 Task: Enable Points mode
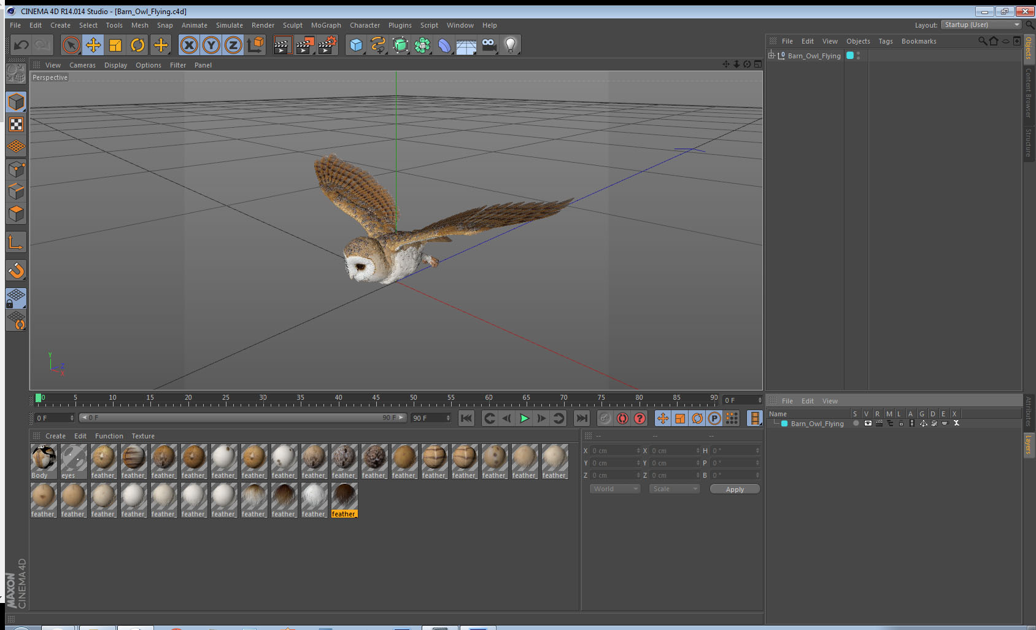coord(16,169)
